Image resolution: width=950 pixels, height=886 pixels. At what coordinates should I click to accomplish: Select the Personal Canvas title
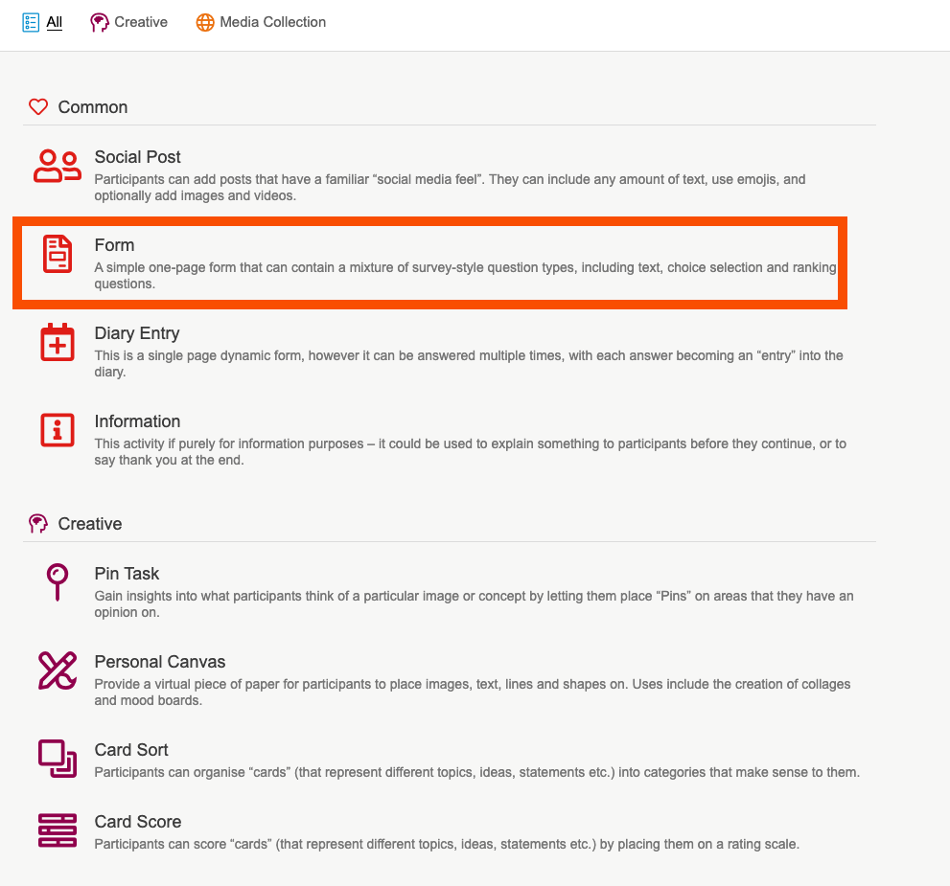pos(159,662)
